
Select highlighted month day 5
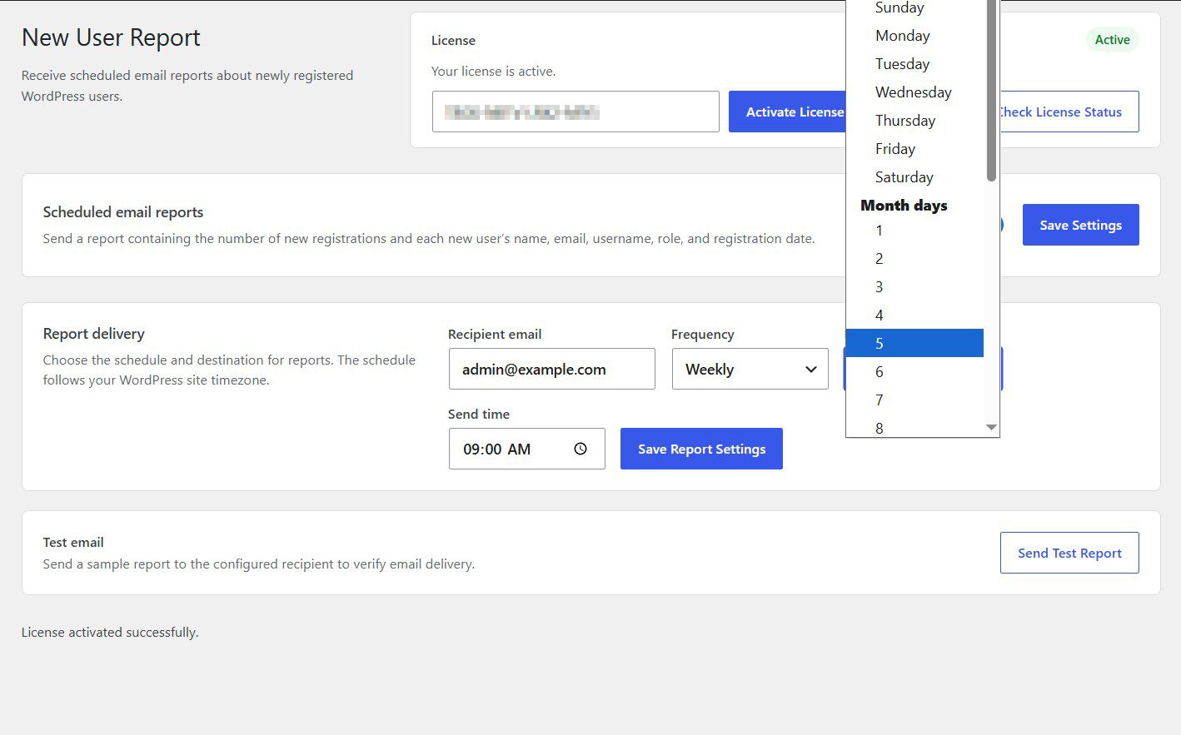[914, 343]
